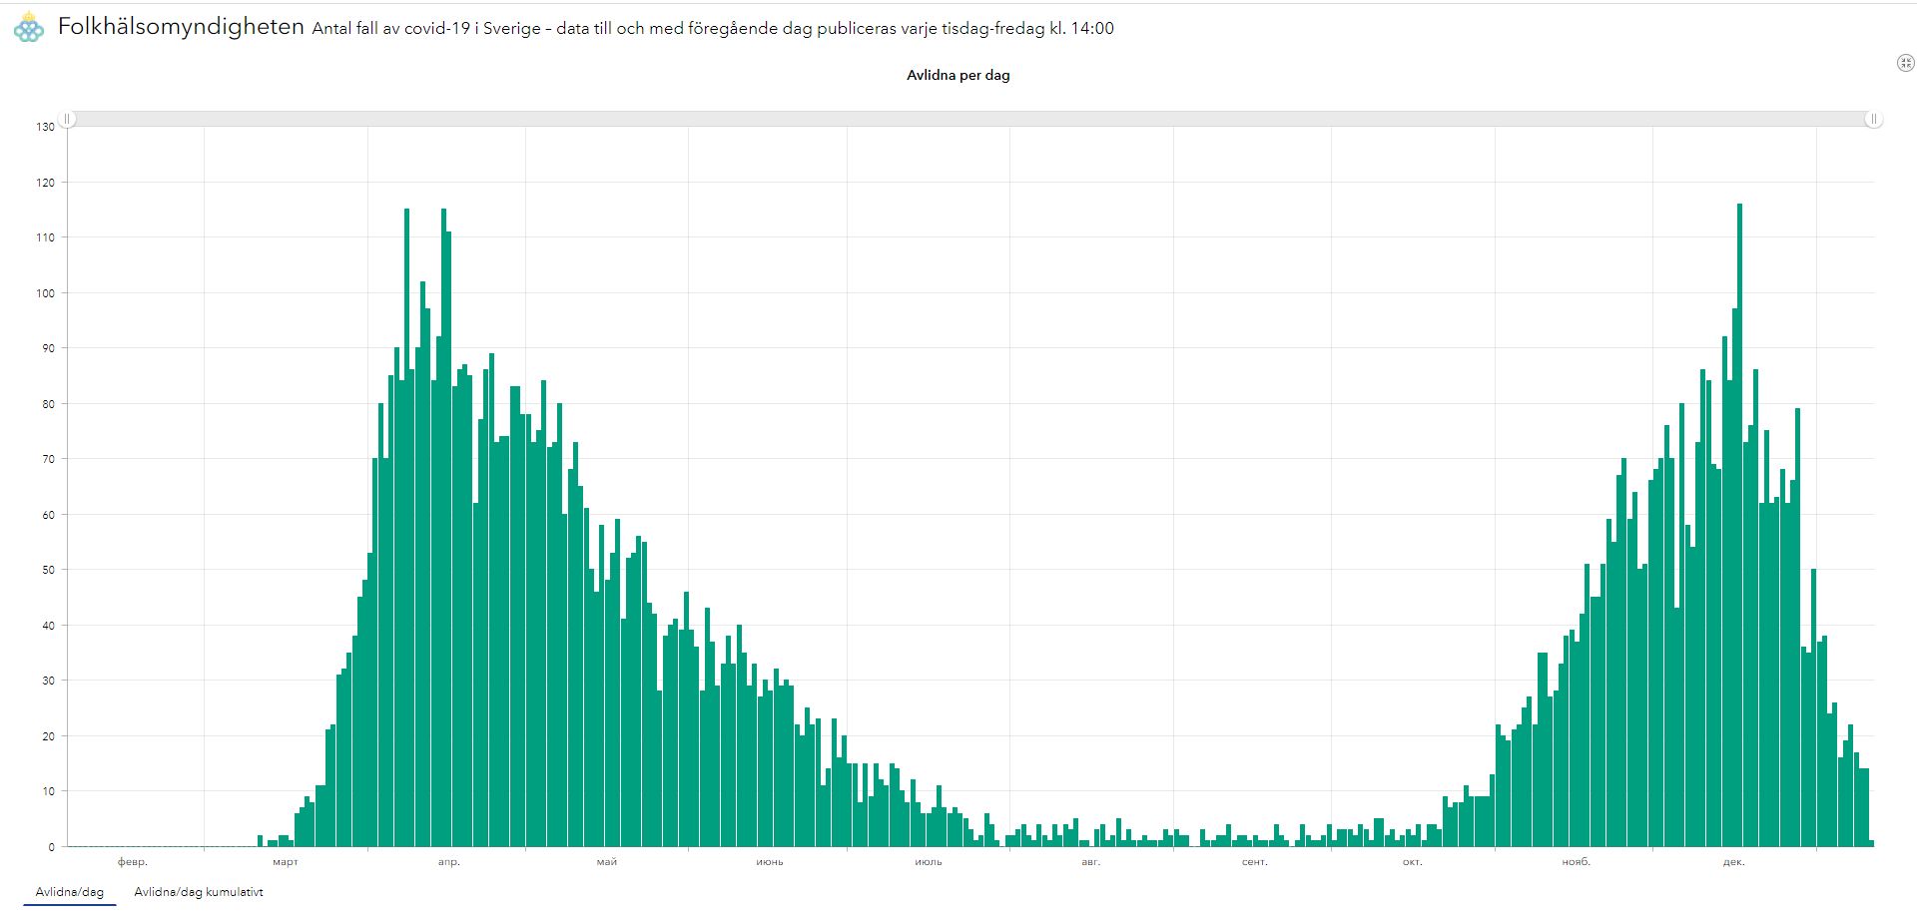Click the 130 value on the y-axis

point(46,127)
